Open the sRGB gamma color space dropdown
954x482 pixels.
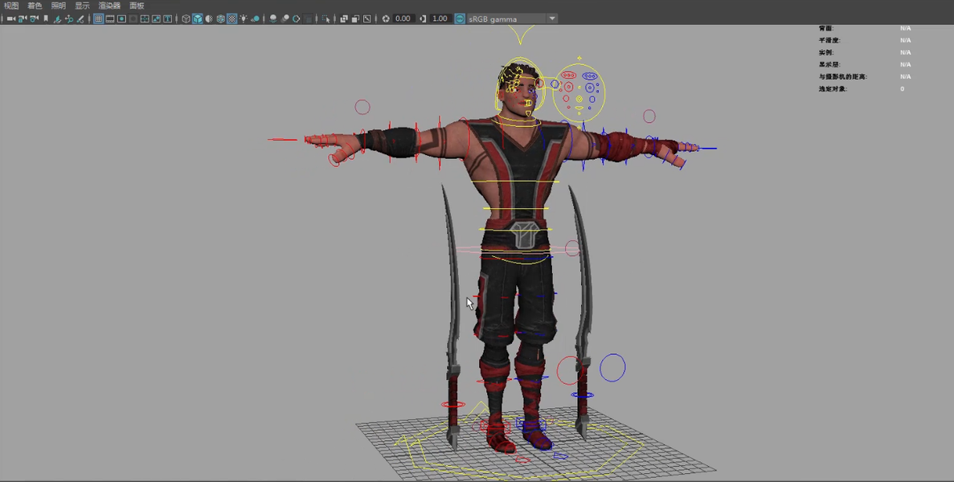point(512,18)
